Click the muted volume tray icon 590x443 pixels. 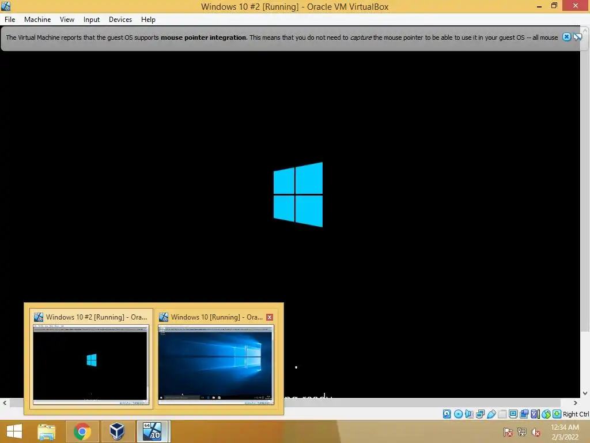click(x=535, y=432)
